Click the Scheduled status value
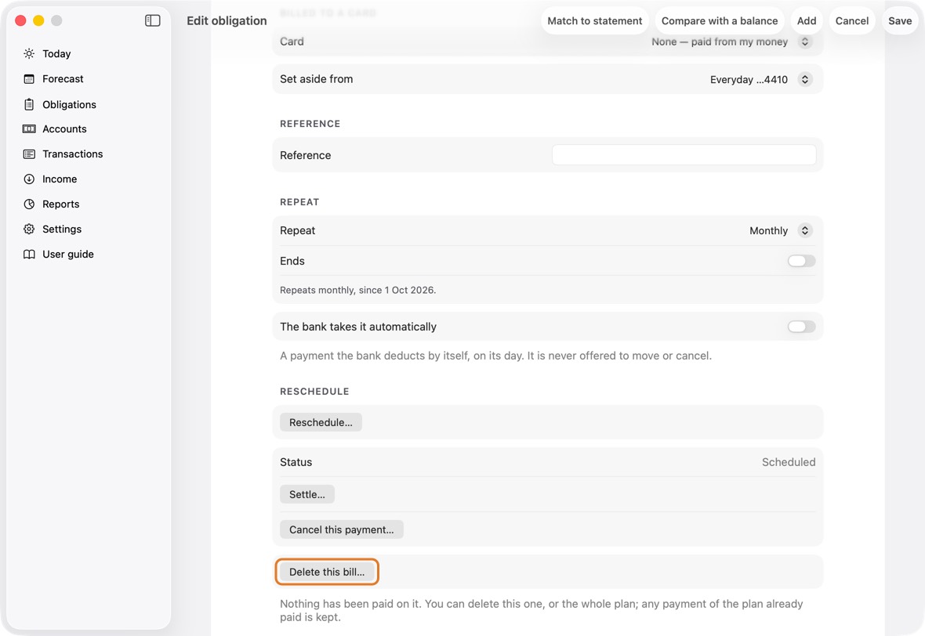The height and width of the screenshot is (636, 925). (x=789, y=462)
